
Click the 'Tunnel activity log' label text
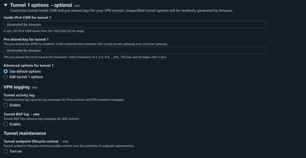click(19, 95)
